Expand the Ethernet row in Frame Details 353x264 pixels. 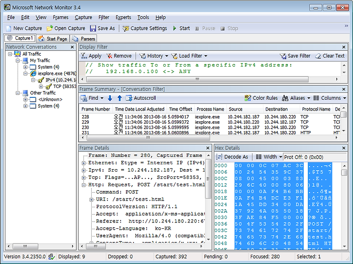point(84,163)
